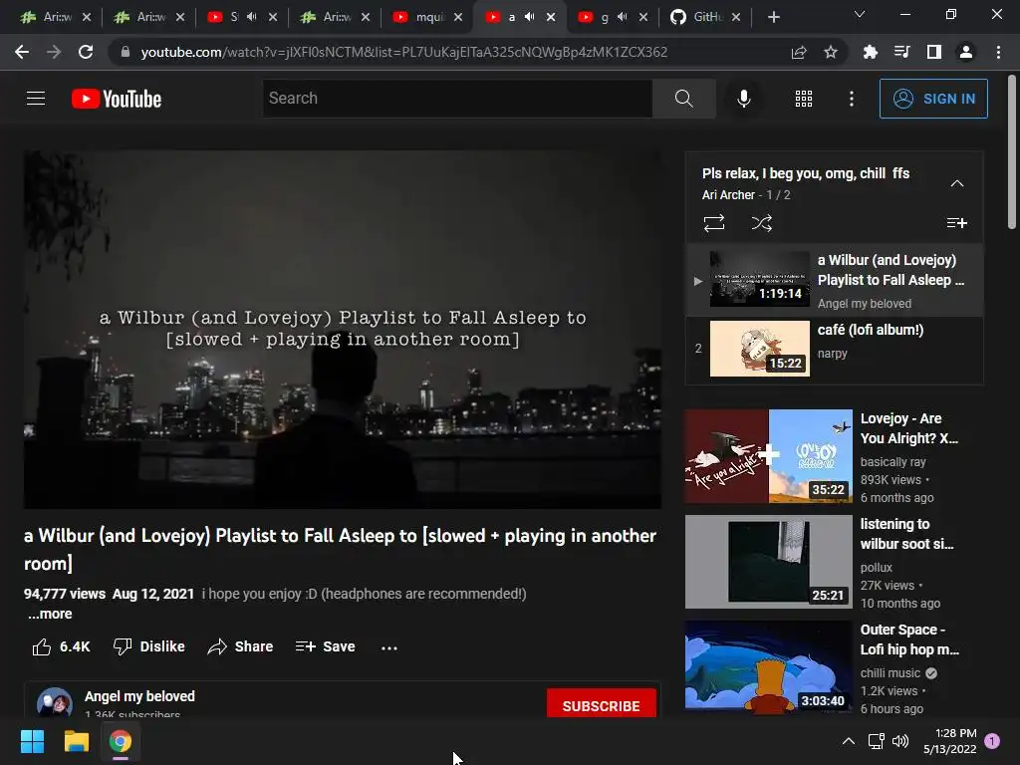This screenshot has height=765, width=1020.
Task: Open File Explorer from taskbar
Action: [x=76, y=741]
